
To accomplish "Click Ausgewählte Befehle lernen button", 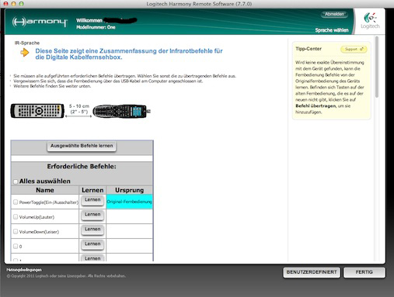I will 82,146.
